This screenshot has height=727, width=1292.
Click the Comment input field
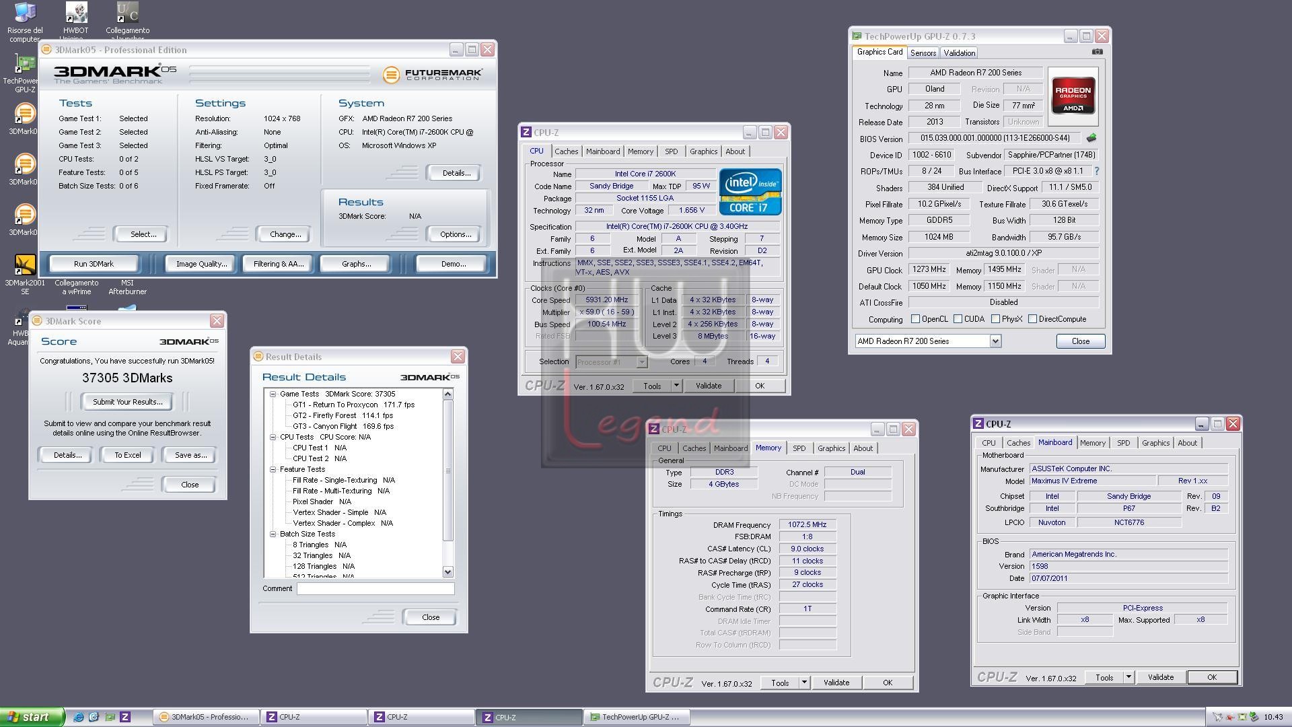375,588
